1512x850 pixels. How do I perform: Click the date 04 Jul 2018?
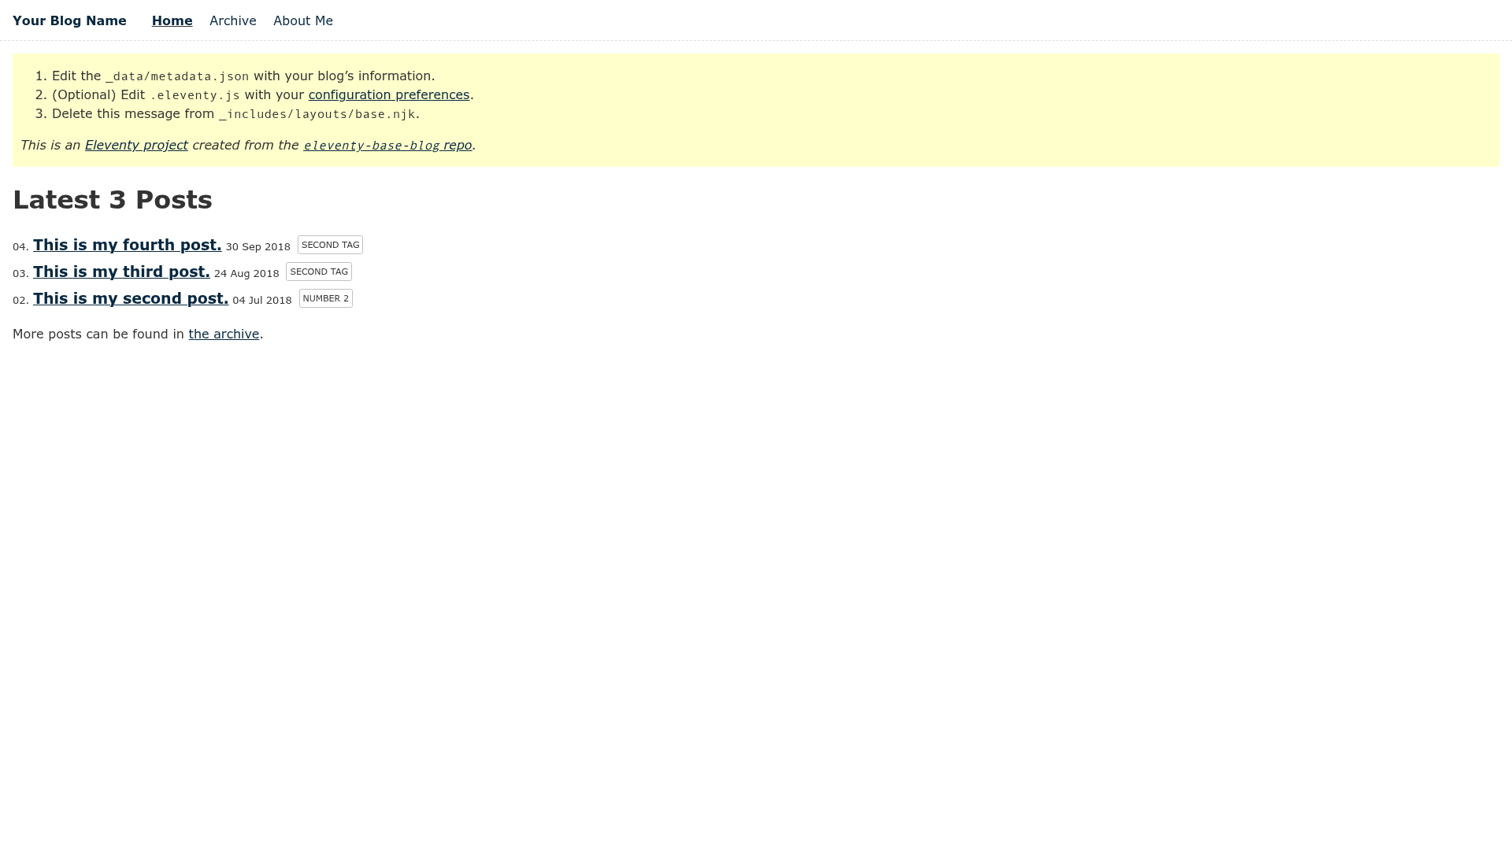(x=262, y=301)
